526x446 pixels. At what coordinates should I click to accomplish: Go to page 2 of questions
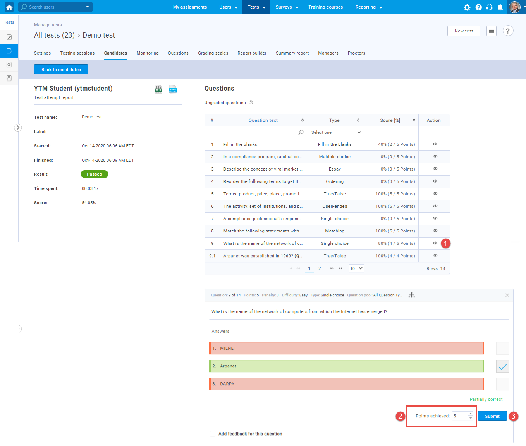(x=320, y=268)
